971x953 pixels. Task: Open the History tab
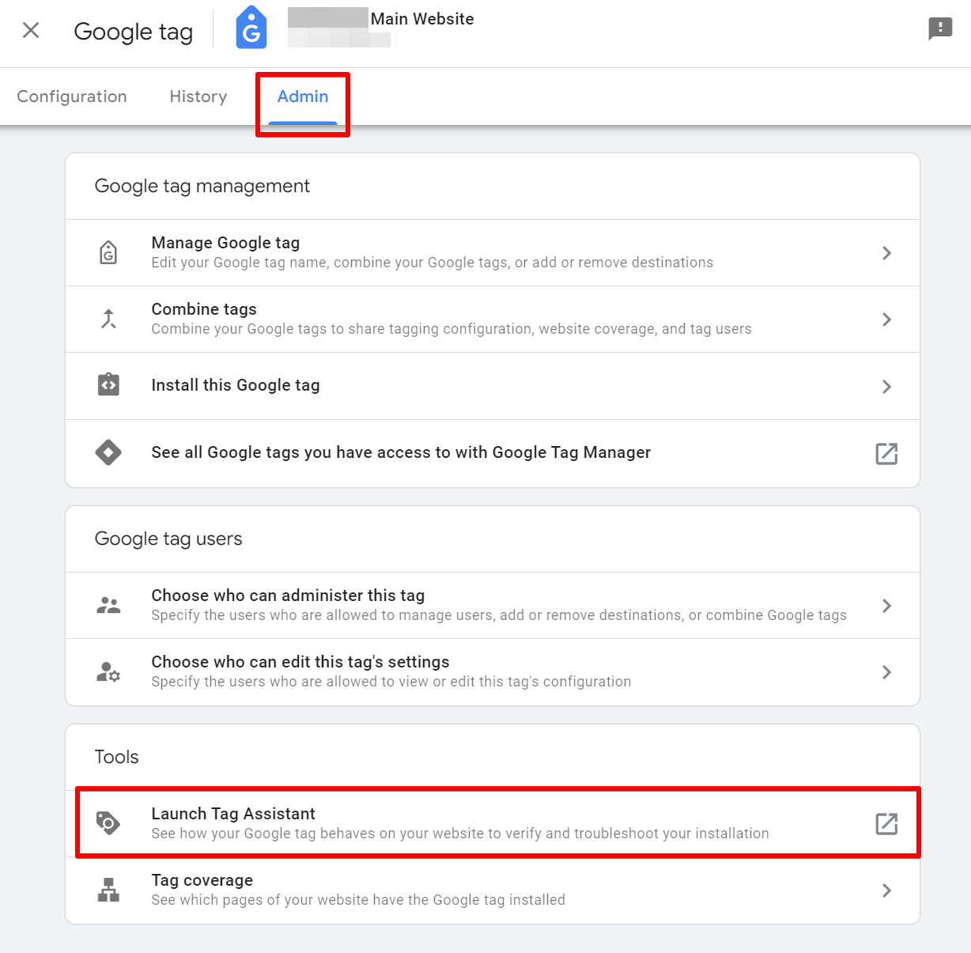point(198,96)
